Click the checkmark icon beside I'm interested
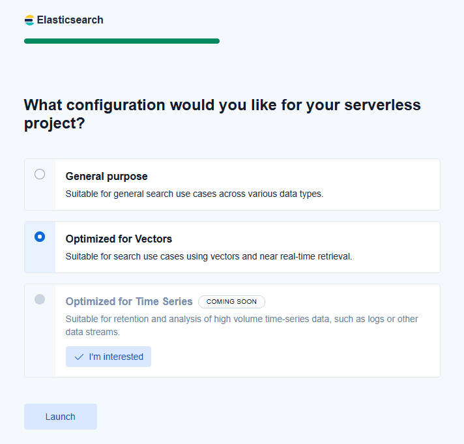464x444 pixels. (x=79, y=357)
